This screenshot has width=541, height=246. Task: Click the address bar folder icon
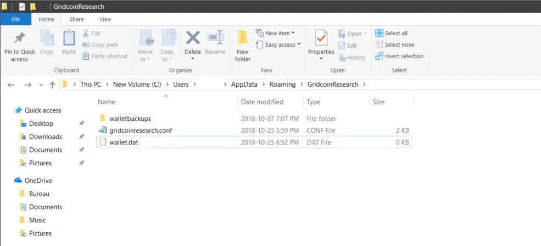click(64, 84)
